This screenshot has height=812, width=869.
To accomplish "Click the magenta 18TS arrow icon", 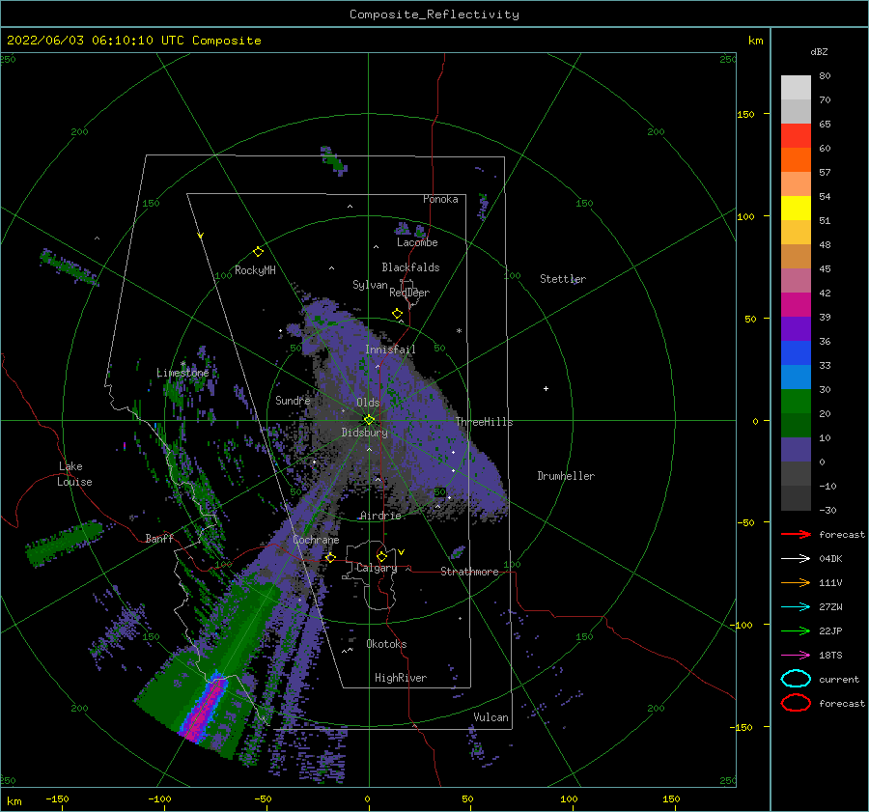I will tap(796, 656).
